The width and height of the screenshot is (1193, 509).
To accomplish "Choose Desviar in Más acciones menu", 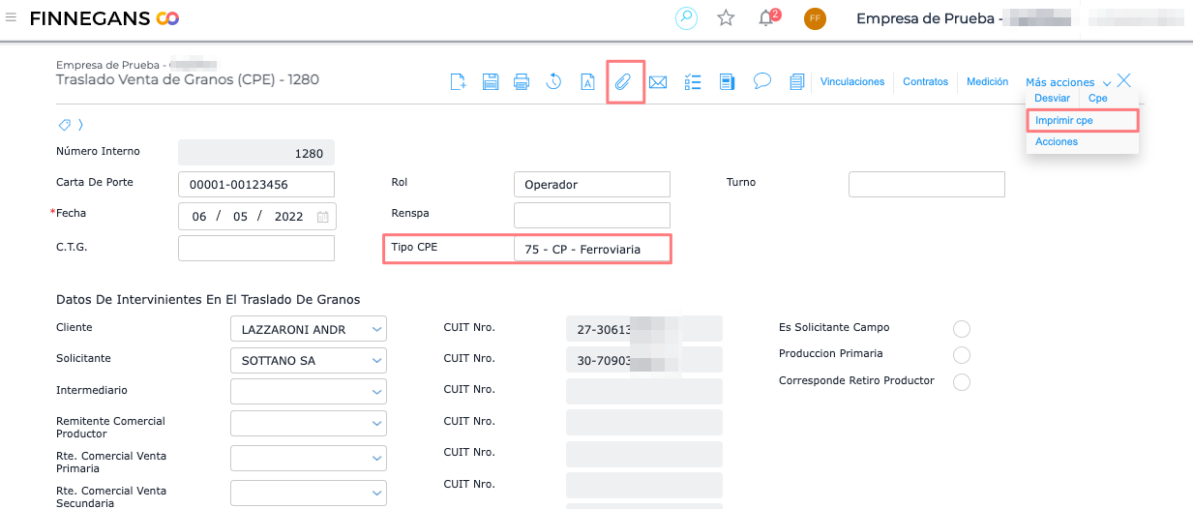I will click(x=1052, y=99).
